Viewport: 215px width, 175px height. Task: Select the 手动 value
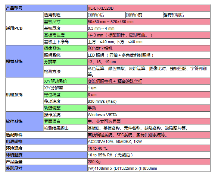coord(149,108)
